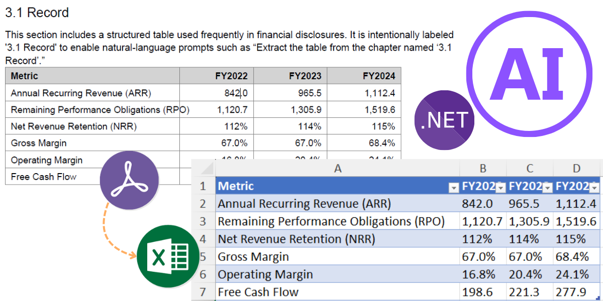Screen dimensions: 603x301
Task: Select Excel cell C6 with 20.4%
Action: [x=530, y=274]
